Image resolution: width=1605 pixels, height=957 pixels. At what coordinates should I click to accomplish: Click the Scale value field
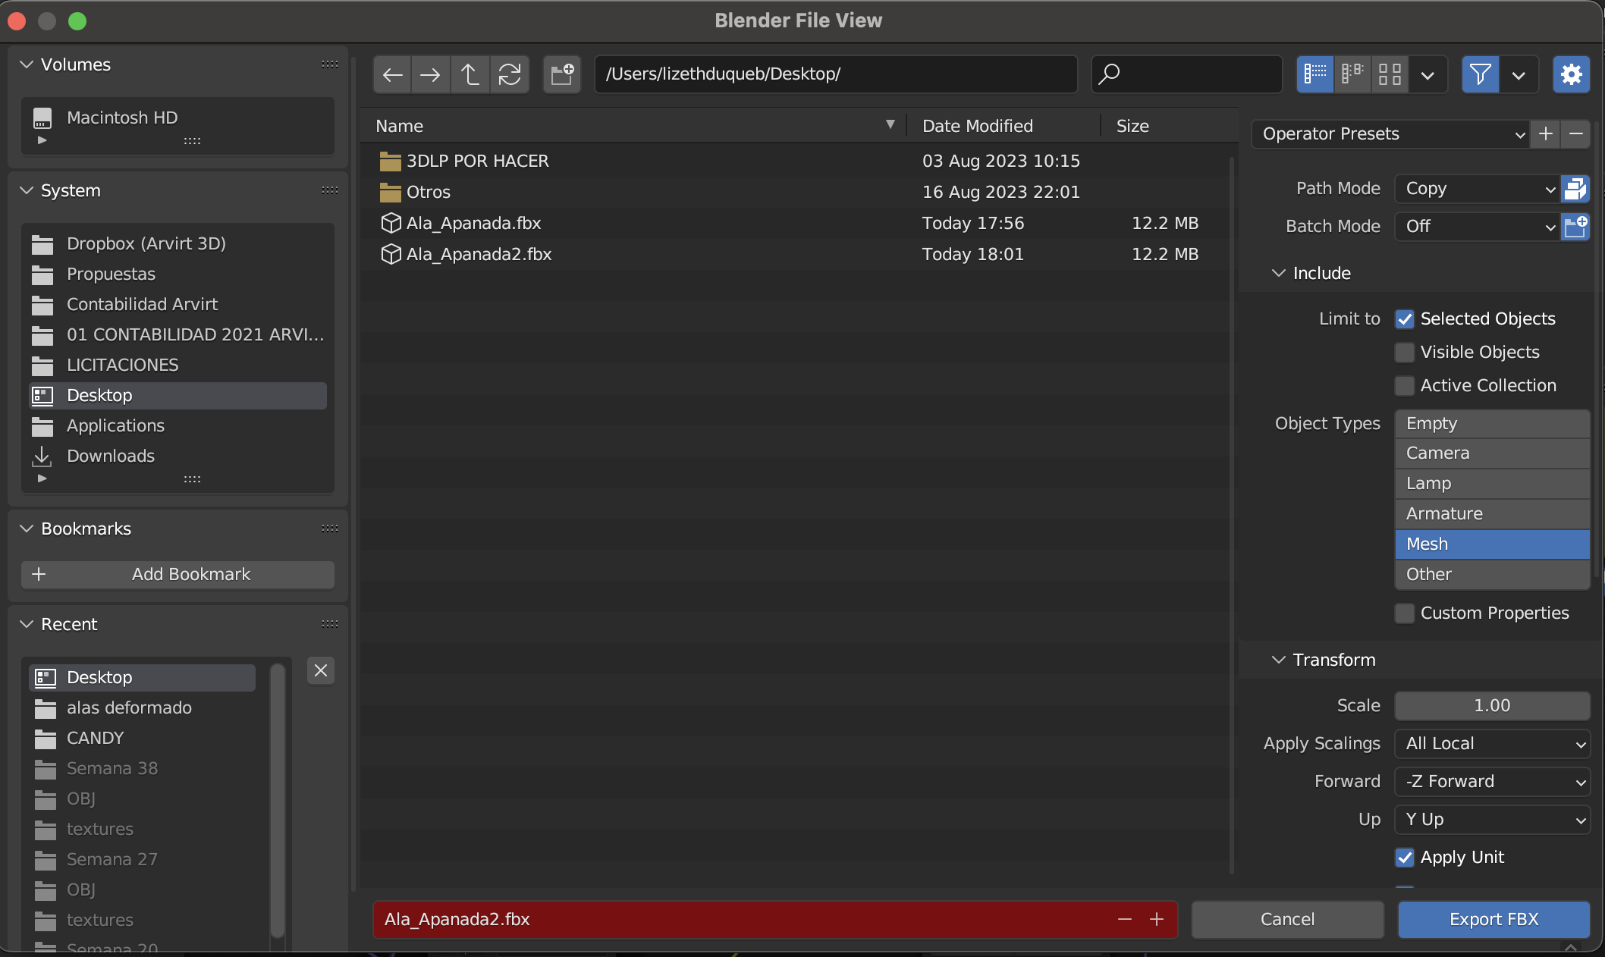(1491, 705)
